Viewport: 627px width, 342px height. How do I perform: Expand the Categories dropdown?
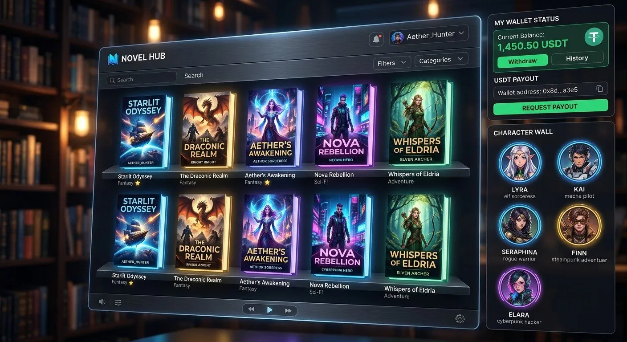coord(441,60)
